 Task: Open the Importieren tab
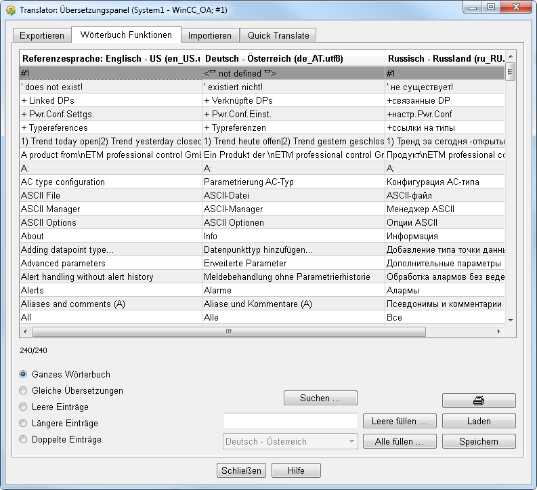coord(210,35)
